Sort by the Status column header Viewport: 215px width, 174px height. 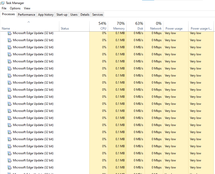pos(74,26)
